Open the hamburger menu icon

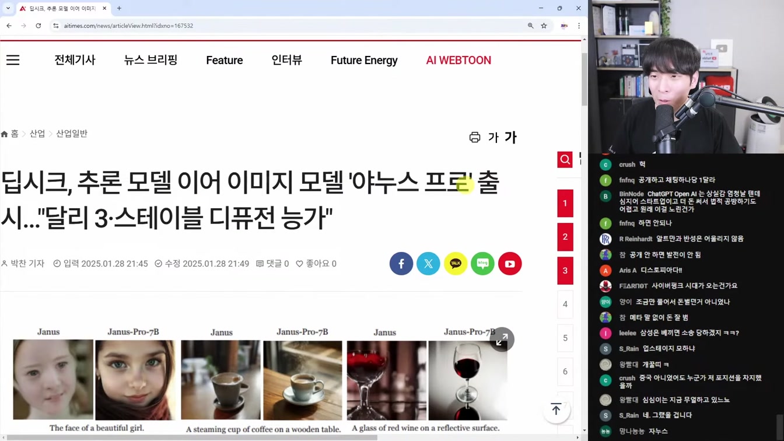(x=13, y=60)
